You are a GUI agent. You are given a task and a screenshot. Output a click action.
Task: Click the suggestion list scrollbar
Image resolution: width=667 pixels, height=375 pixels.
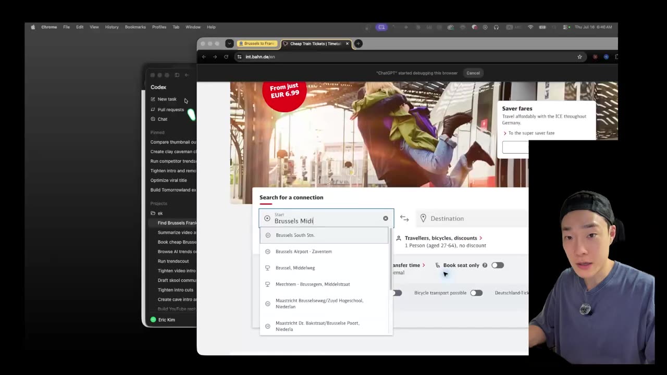(x=390, y=259)
